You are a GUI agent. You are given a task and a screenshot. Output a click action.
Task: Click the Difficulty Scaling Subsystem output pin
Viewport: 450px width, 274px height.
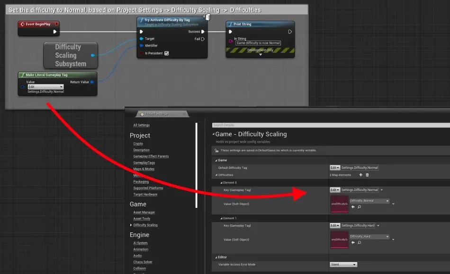[x=92, y=55]
